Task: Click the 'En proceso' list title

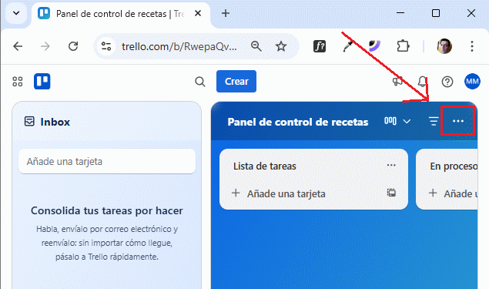Action: tap(454, 166)
